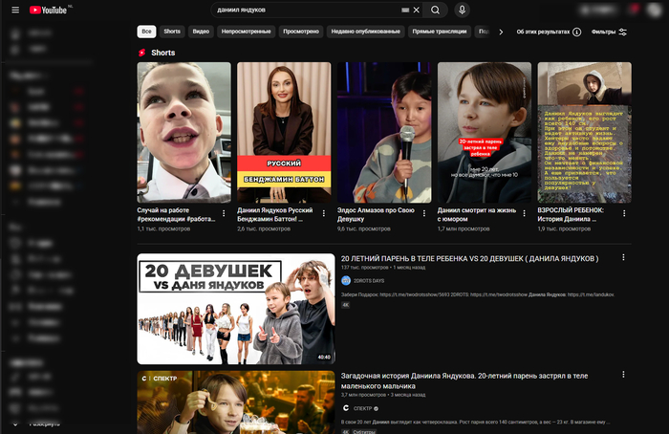Image resolution: width=669 pixels, height=434 pixels.
Task: Open the hamburger guide menu
Action: click(x=15, y=10)
